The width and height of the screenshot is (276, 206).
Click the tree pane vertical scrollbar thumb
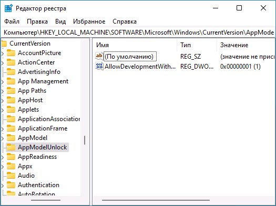click(x=85, y=140)
